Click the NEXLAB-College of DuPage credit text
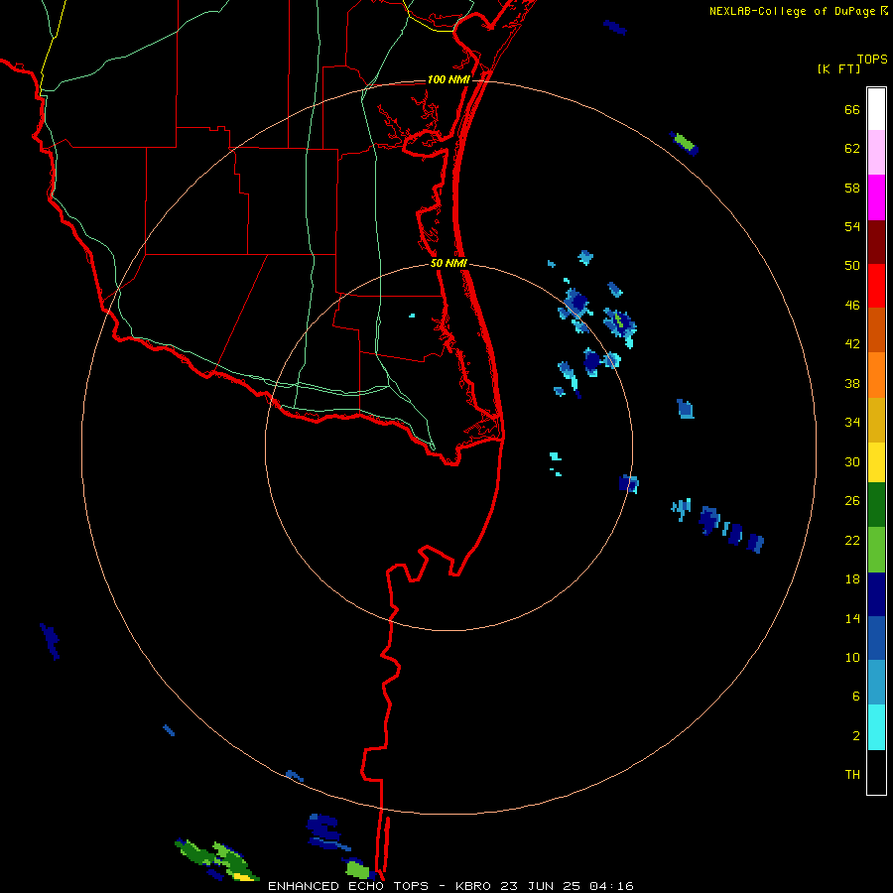This screenshot has height=893, width=893. (792, 11)
